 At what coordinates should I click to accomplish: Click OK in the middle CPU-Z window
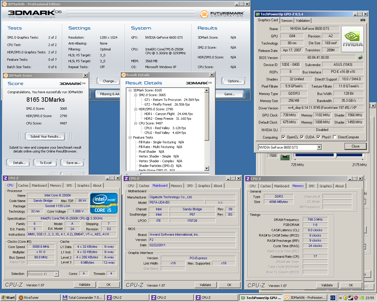coord(229,285)
